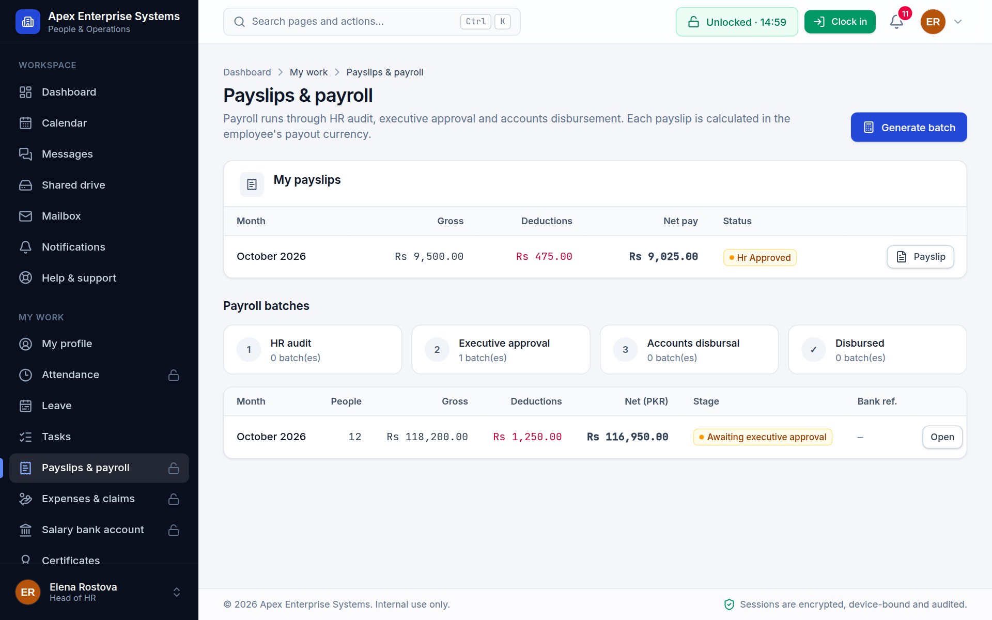Click the lock icon next to Attendance
This screenshot has width=992, height=620.
174,375
